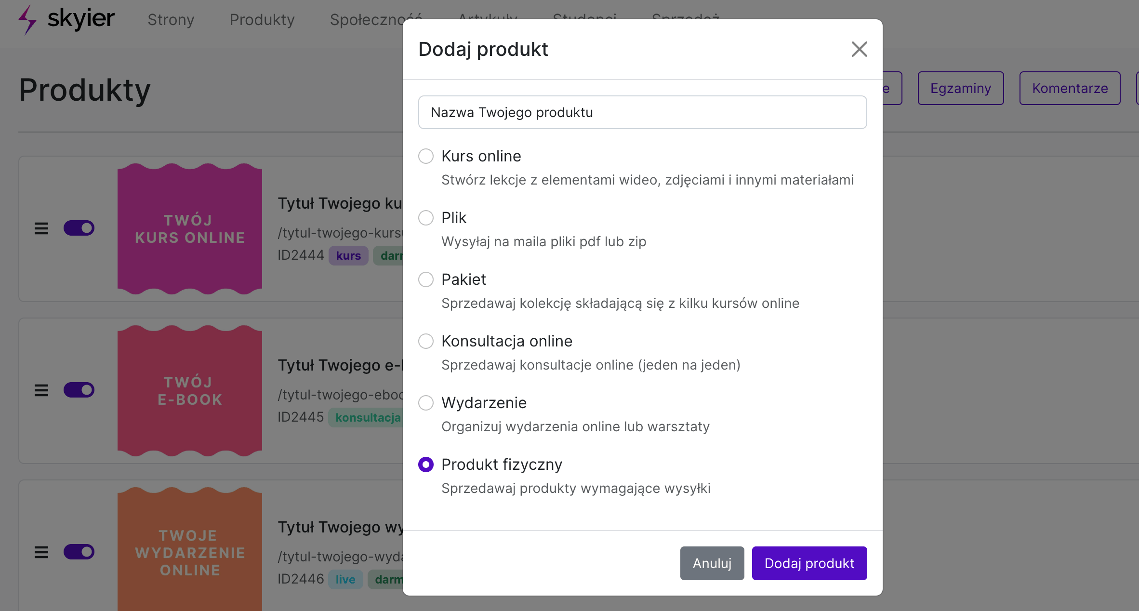Click the purple Dodaj produkt button
Viewport: 1139px width, 611px height.
(x=809, y=563)
